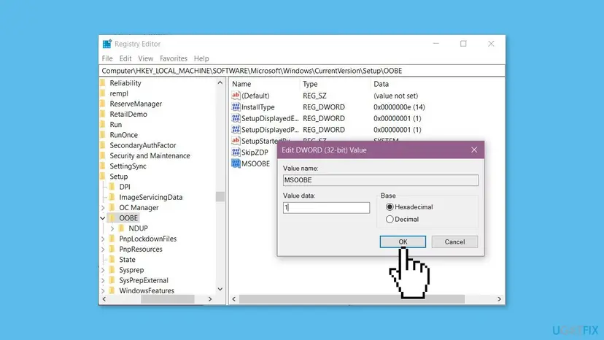
Task: Click the values pane left scroll arrow
Action: click(234, 299)
